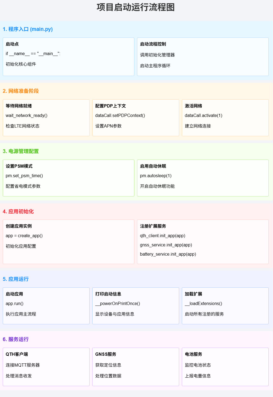Click the 启动点 card
273x397 pixels.
point(68,56)
